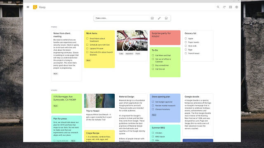Open the Plan for preso note title
264x148 pixels.
pyautogui.click(x=60, y=119)
